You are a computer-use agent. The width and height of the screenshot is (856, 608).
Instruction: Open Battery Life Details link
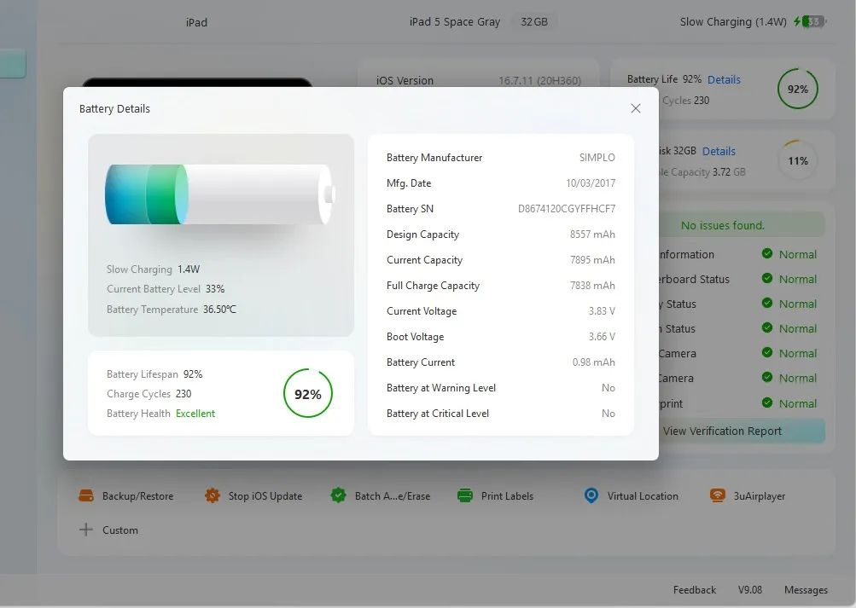pyautogui.click(x=724, y=79)
